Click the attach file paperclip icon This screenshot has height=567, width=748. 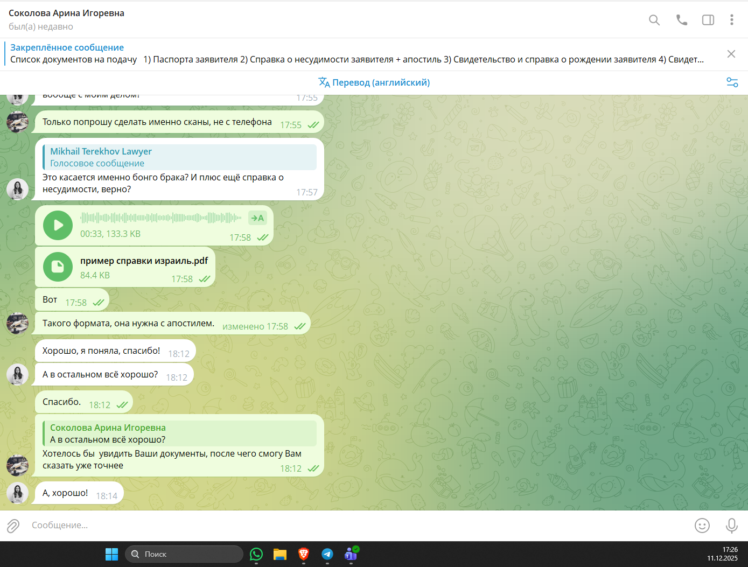13,526
